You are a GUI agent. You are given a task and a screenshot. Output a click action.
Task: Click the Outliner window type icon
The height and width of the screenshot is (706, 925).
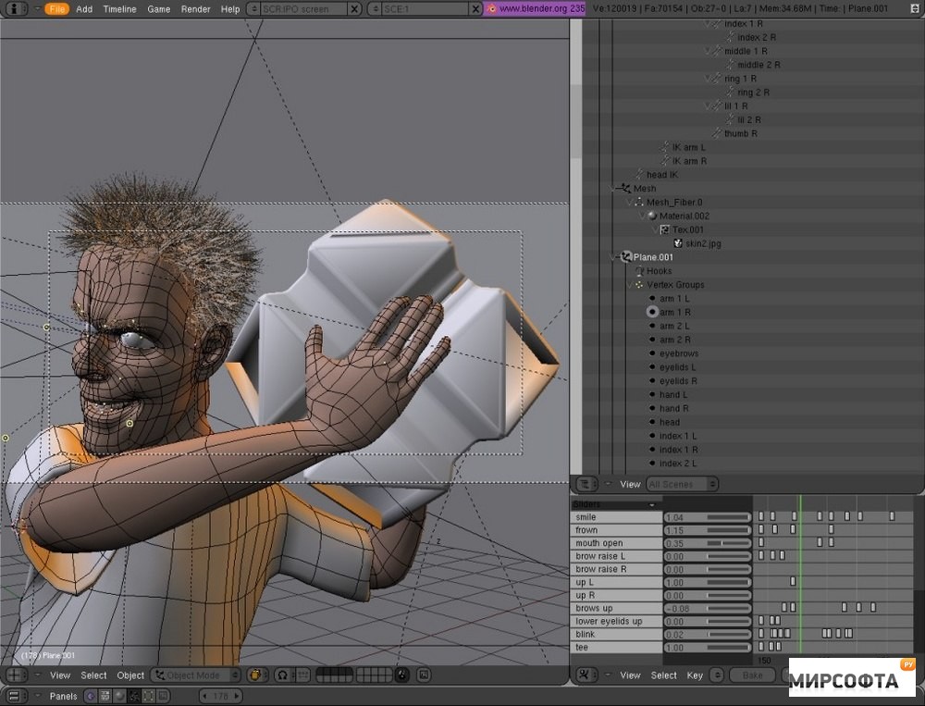(586, 484)
